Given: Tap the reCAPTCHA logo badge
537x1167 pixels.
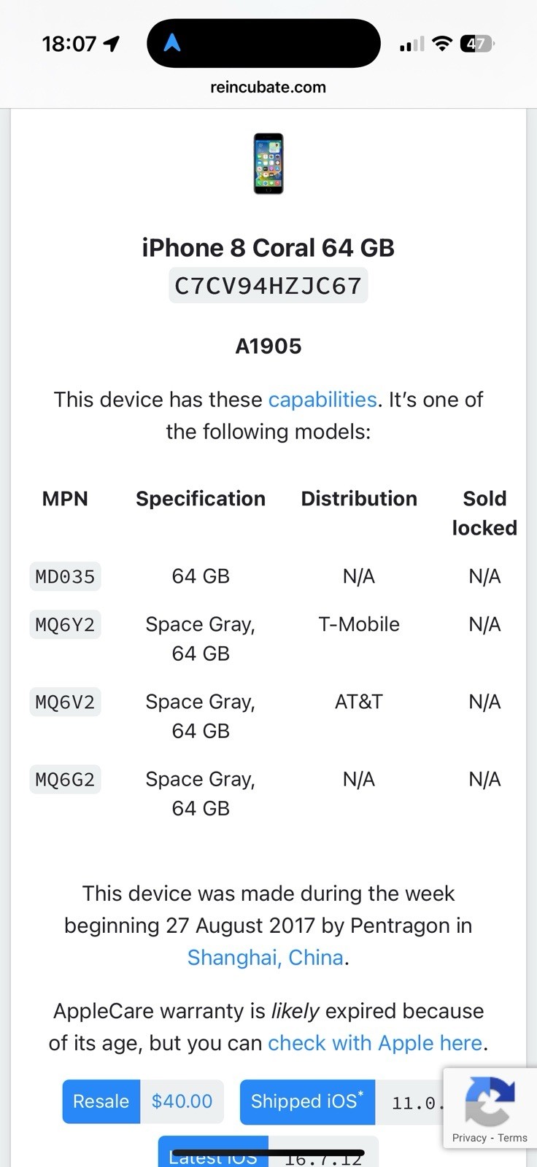Looking at the screenshot, I should coord(490,1100).
